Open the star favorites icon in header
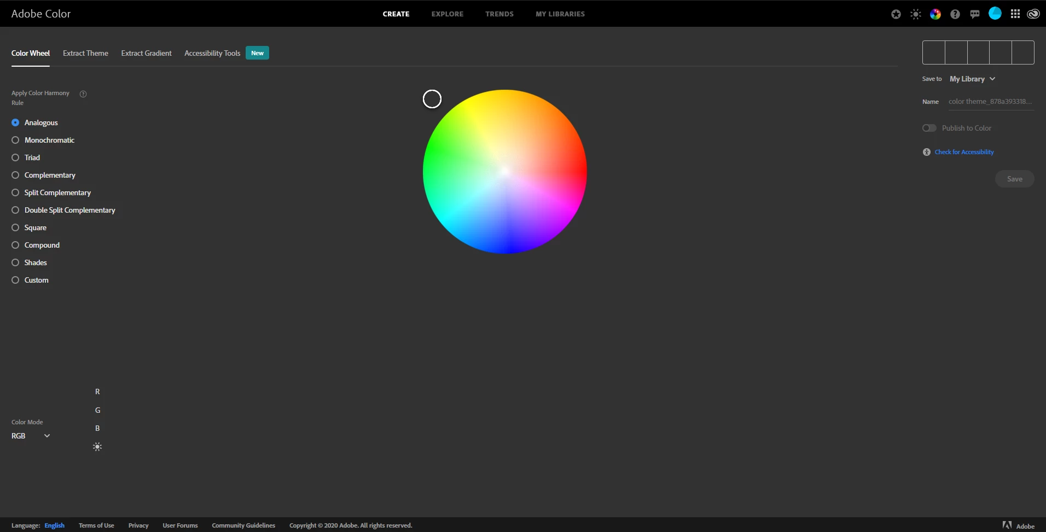The image size is (1046, 532). pyautogui.click(x=896, y=14)
